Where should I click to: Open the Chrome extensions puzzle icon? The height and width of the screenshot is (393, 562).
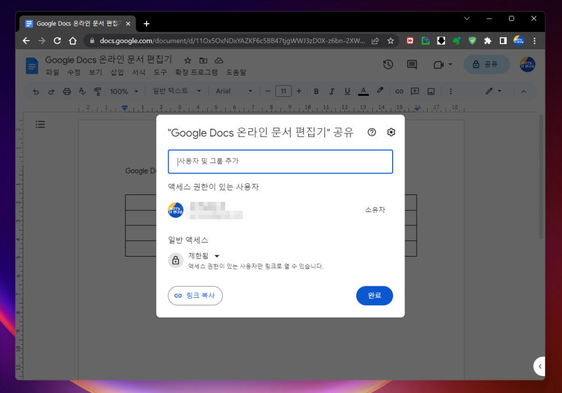[488, 41]
